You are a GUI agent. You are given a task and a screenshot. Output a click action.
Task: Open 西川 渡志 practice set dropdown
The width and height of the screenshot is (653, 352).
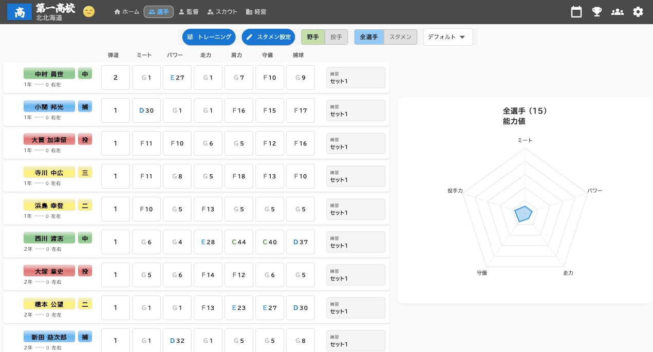click(356, 242)
